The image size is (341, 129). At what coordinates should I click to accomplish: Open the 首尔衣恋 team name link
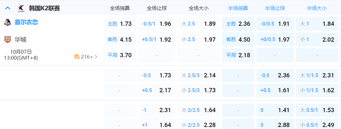(26, 22)
